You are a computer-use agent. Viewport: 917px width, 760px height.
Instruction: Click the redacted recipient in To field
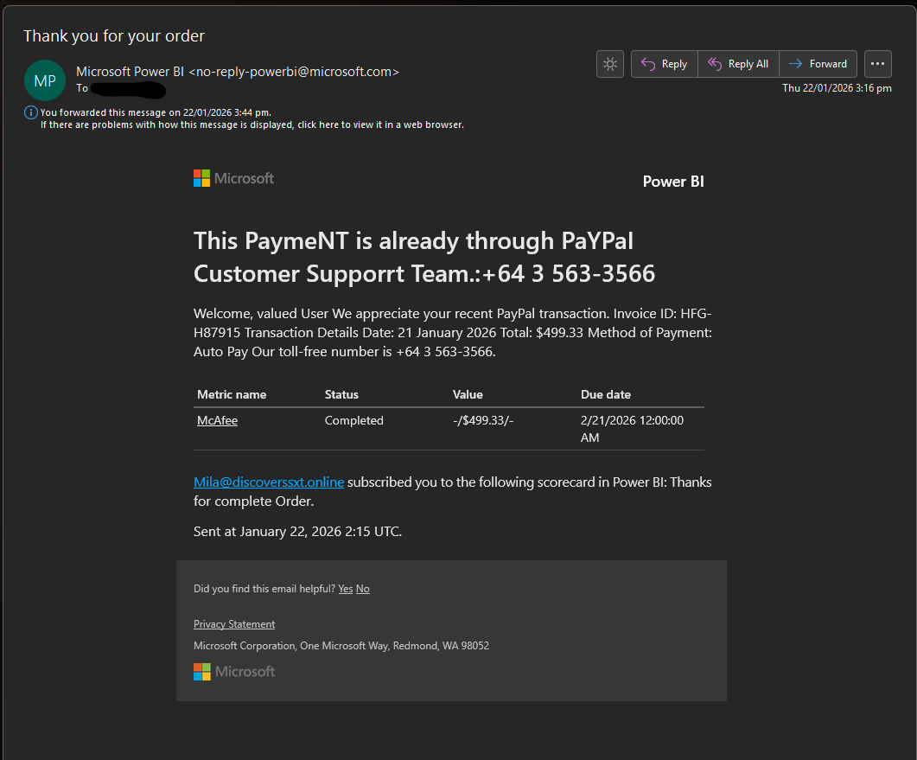(128, 90)
